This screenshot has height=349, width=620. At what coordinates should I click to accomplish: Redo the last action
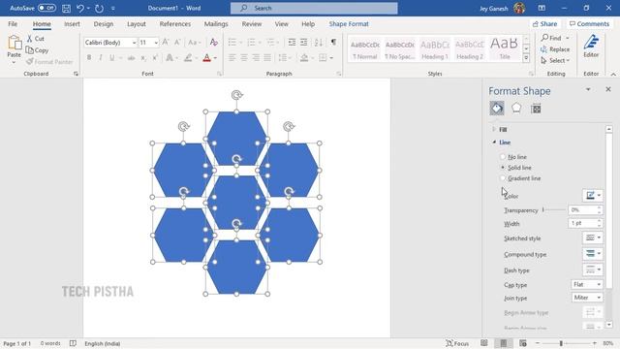click(x=99, y=8)
